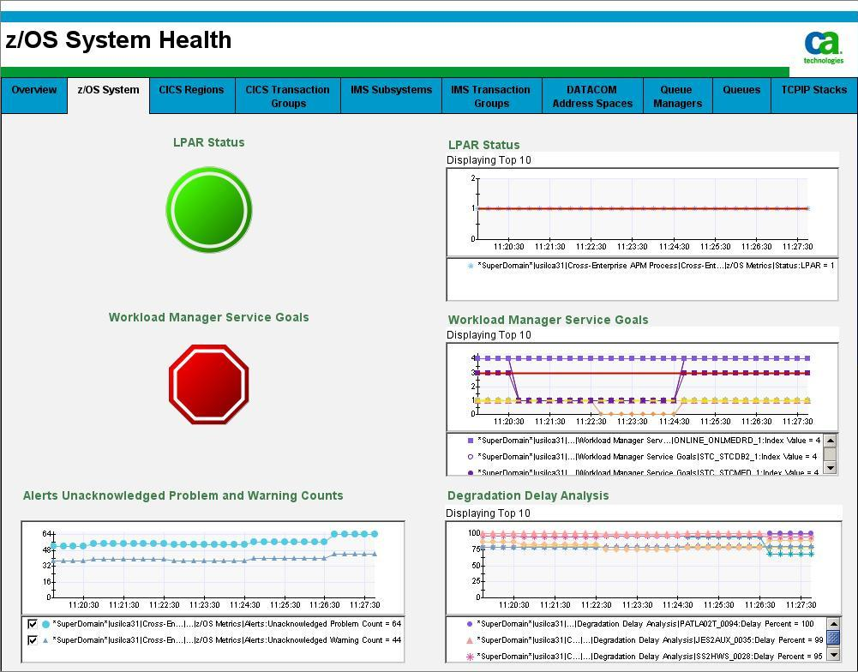Select JES2AUX_0035 Delay Percent legend entry

650,639
